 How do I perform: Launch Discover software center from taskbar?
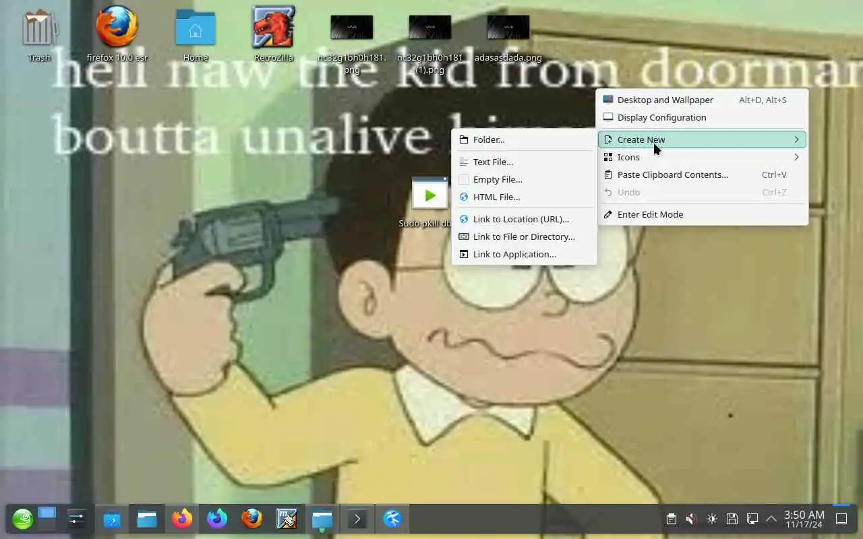coord(112,519)
